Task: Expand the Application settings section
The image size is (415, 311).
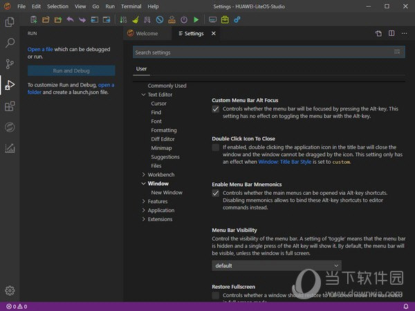Action: (143, 210)
